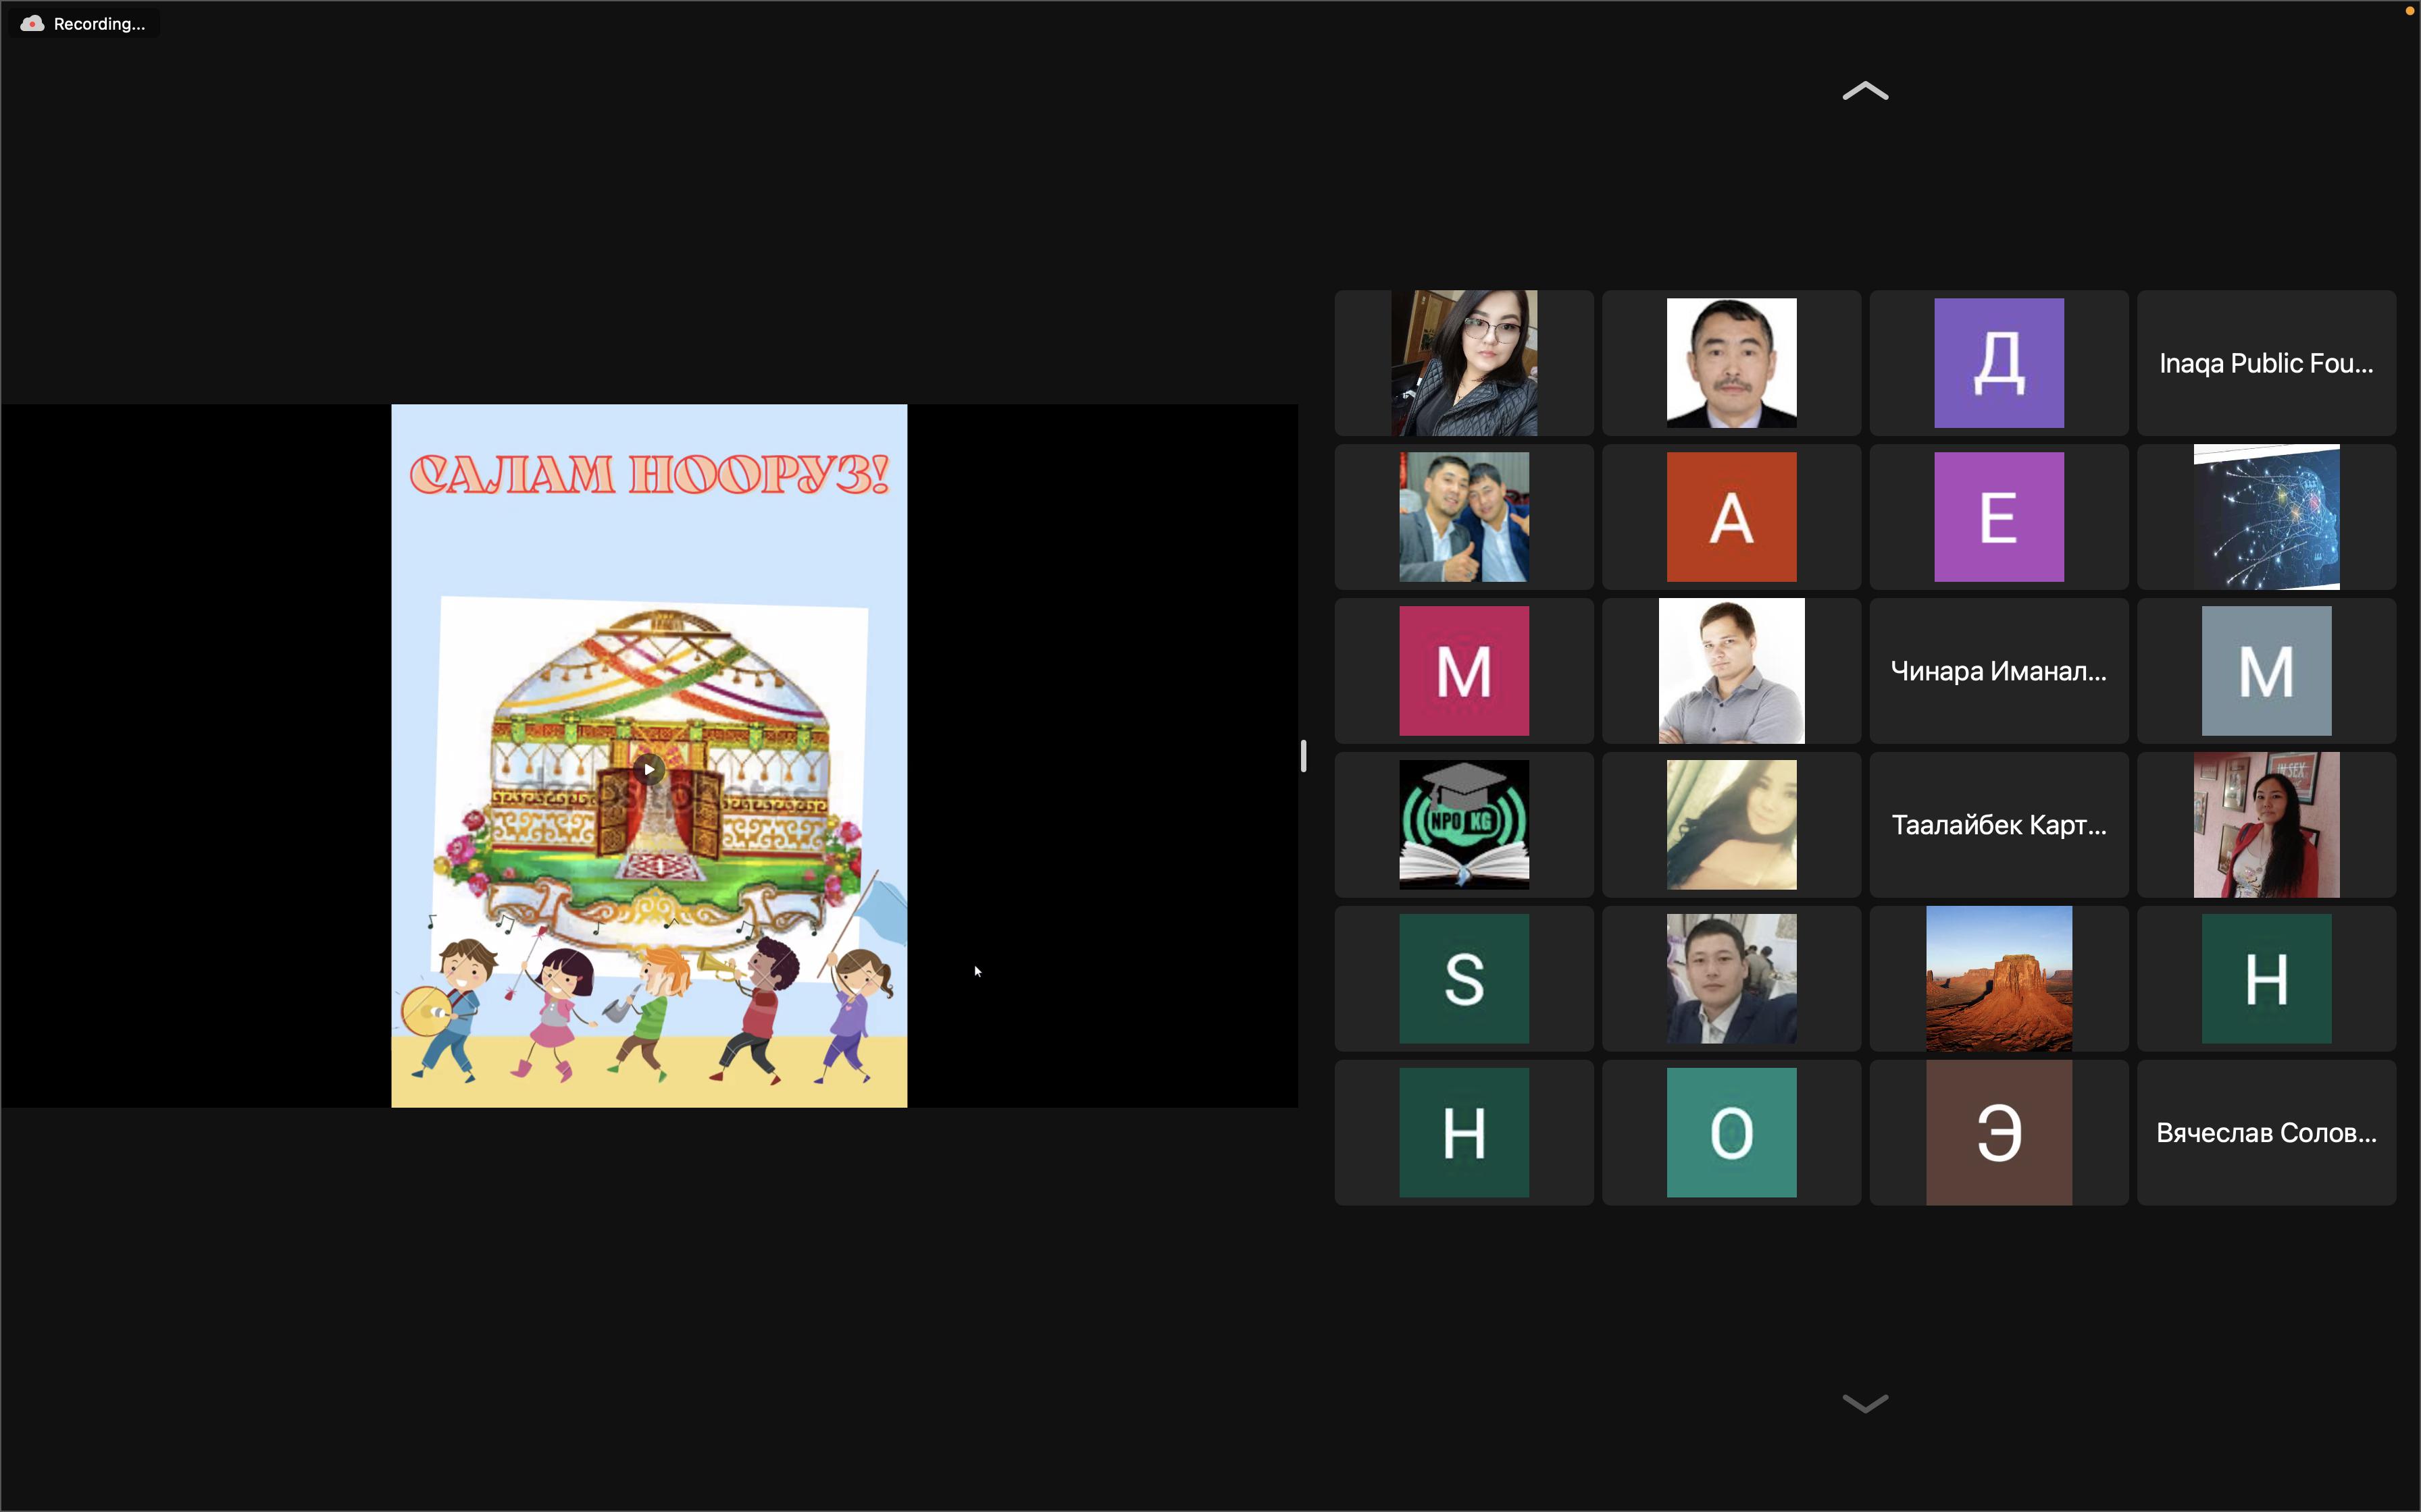Grab the divider handle between video and gallery
This screenshot has height=1512, width=2421.
(1304, 756)
